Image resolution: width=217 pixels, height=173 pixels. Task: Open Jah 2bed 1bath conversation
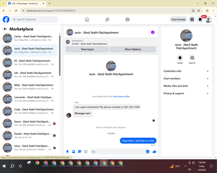point(29,75)
